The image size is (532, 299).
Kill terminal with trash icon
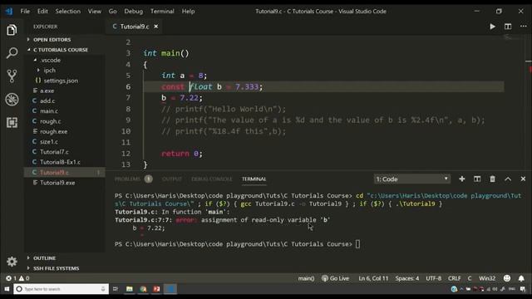(x=492, y=179)
